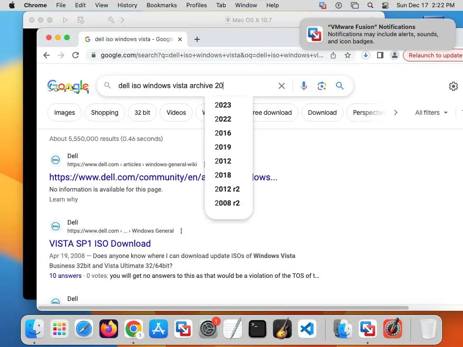The width and height of the screenshot is (463, 347).
Task: Filter results by Shopping
Action: click(x=104, y=113)
